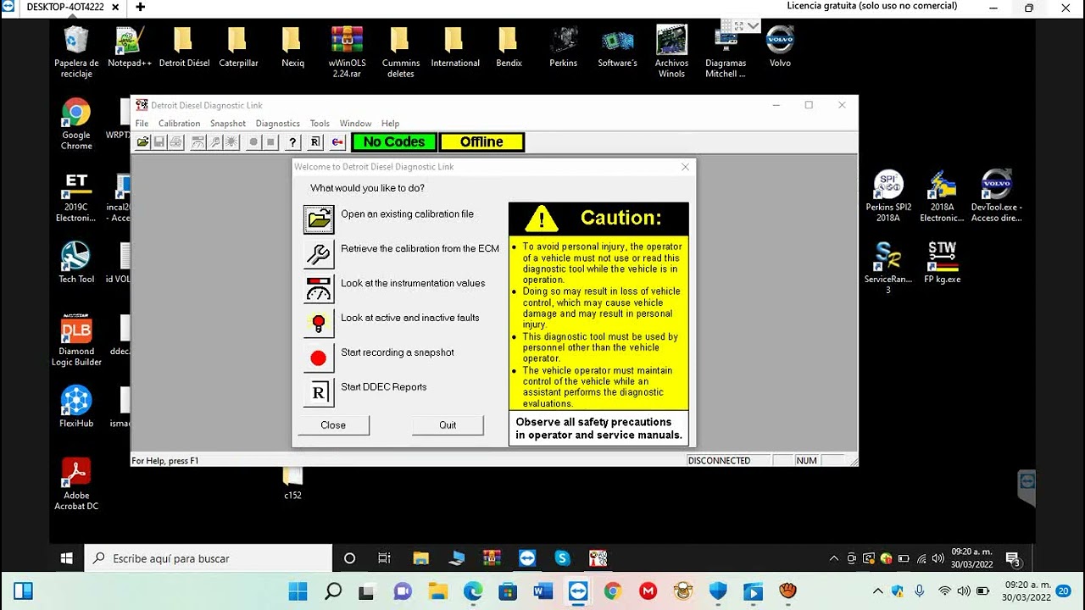
Task: Open the 2018A Electronic desktop shortcut
Action: click(x=942, y=196)
